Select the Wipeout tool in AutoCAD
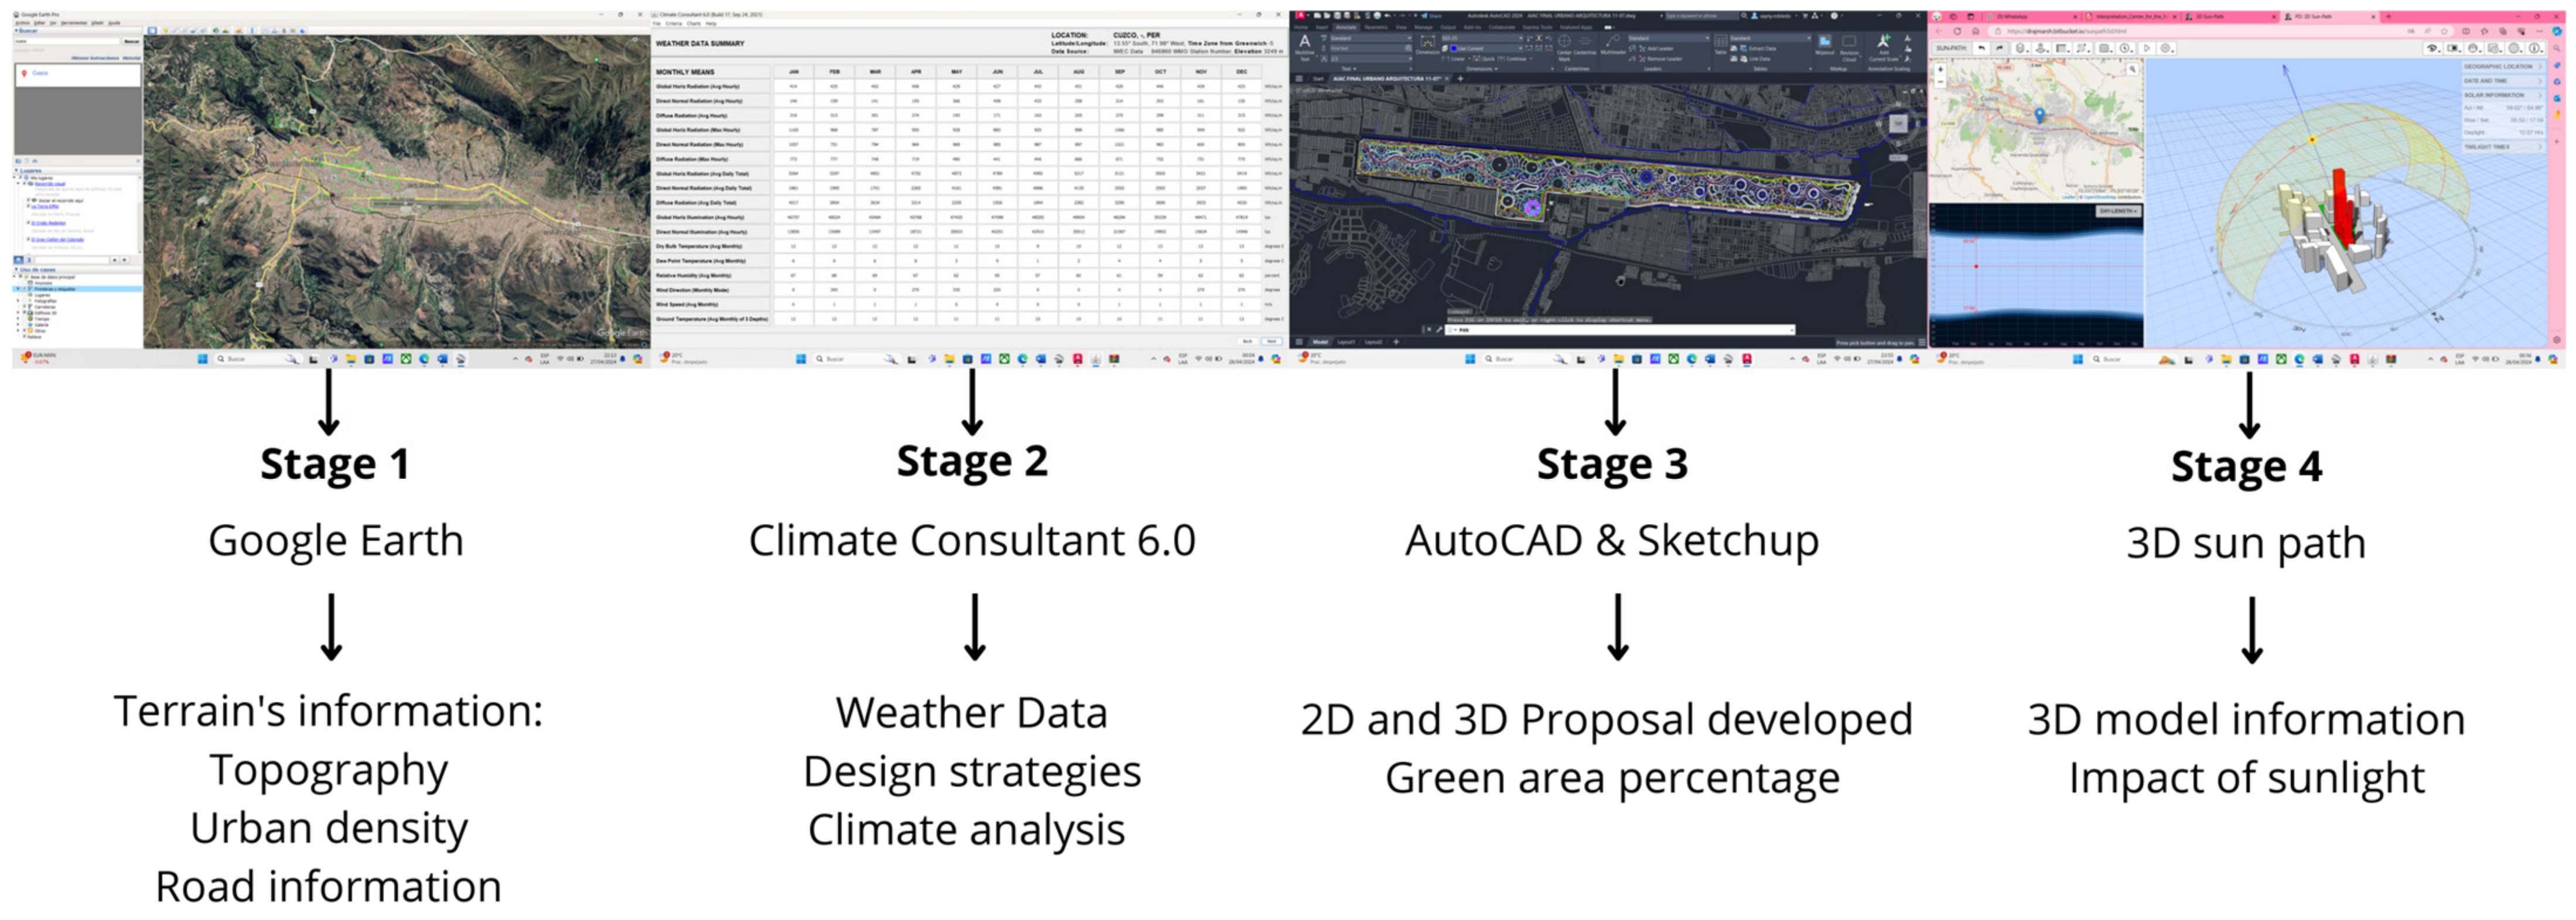2576x920 pixels. point(1825,45)
